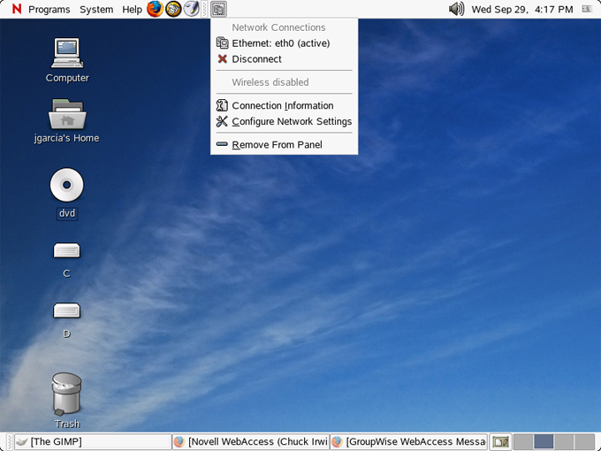Open the Programs menu
Screen dimensions: 601x451
tap(49, 9)
